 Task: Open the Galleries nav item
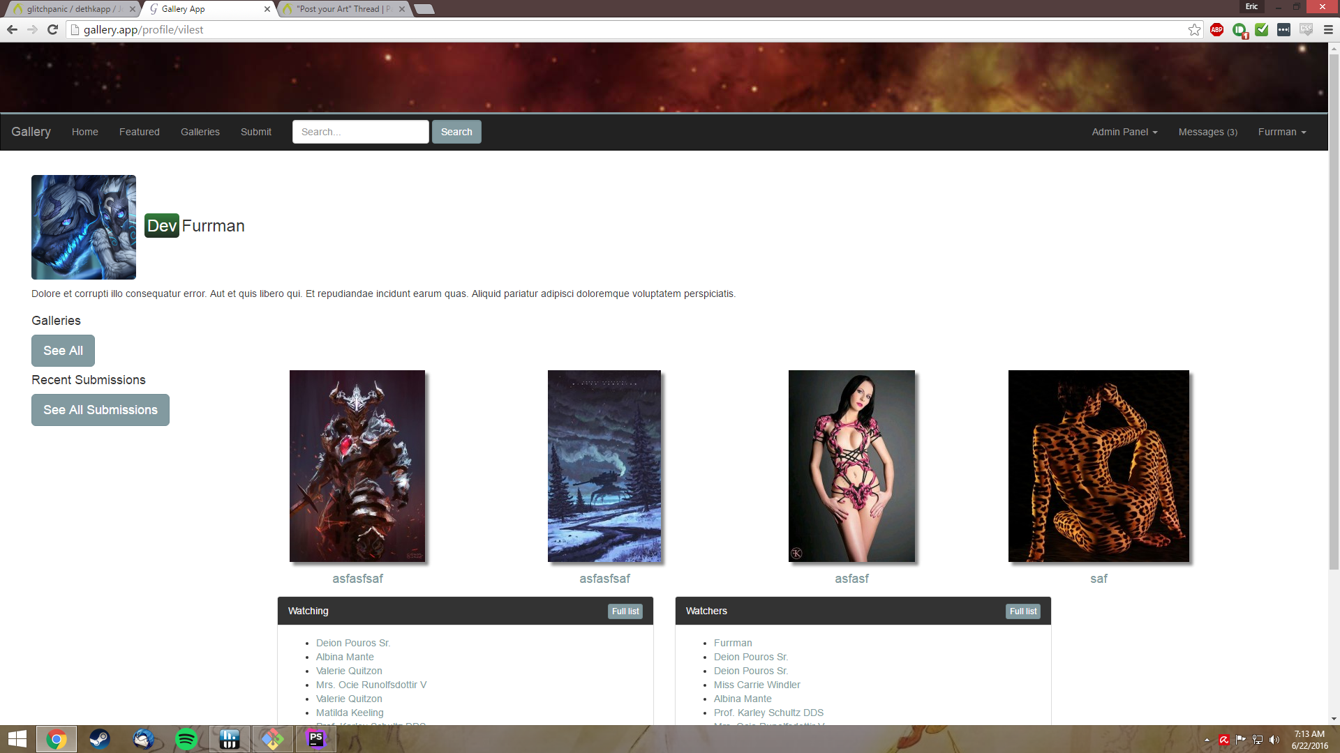[x=200, y=132]
